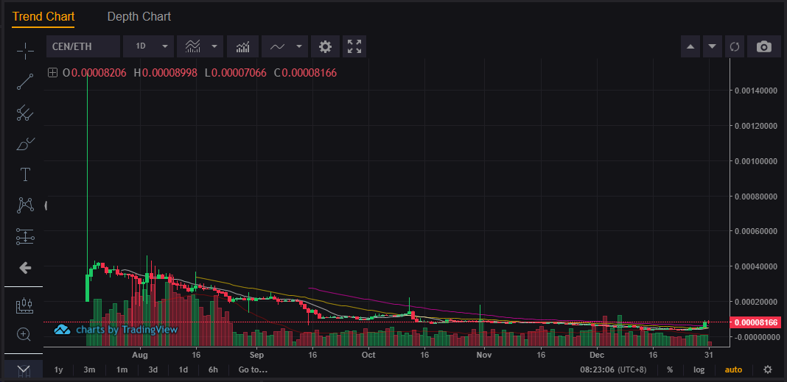The height and width of the screenshot is (382, 787).
Task: Expand the chart style dropdown arrow
Action: click(x=214, y=46)
